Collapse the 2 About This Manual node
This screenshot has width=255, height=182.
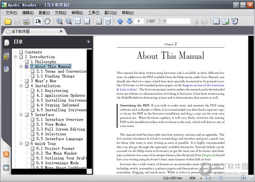[21, 67]
